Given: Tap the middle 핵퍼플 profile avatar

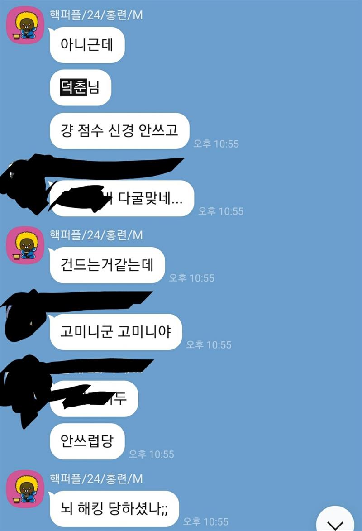Looking at the screenshot, I should [25, 245].
